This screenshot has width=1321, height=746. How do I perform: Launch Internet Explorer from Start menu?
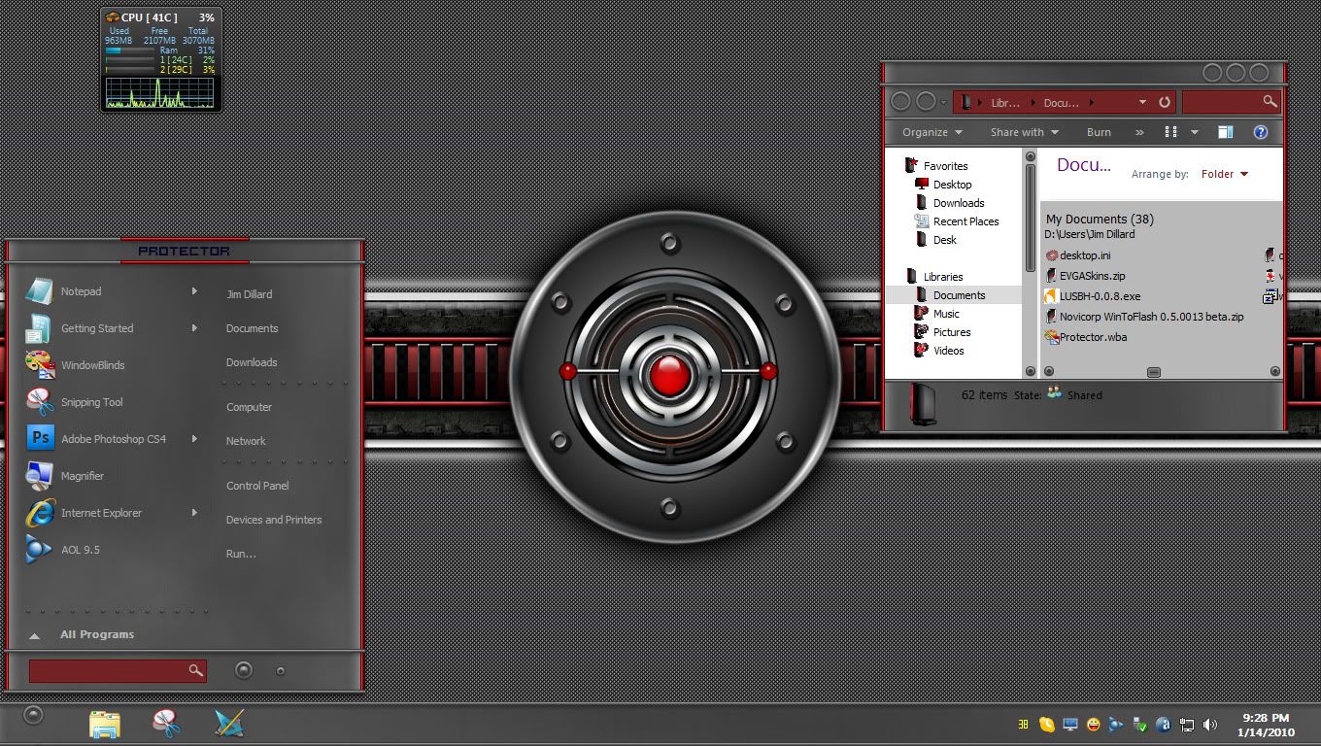pyautogui.click(x=112, y=513)
